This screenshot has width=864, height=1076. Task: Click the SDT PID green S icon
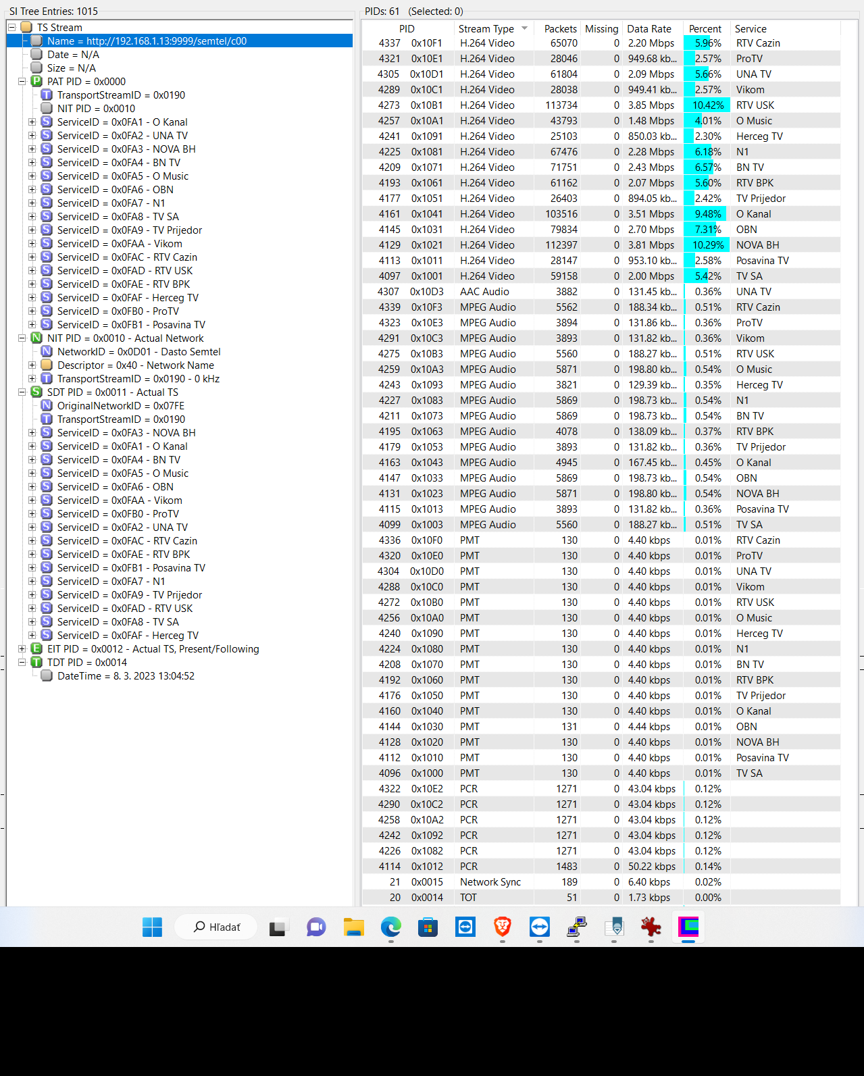[x=36, y=392]
